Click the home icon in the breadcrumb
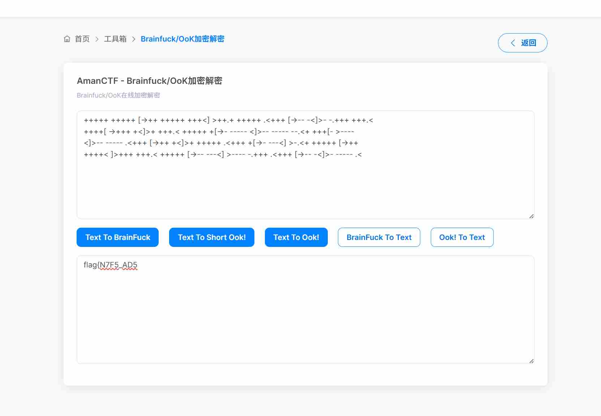 pyautogui.click(x=67, y=39)
